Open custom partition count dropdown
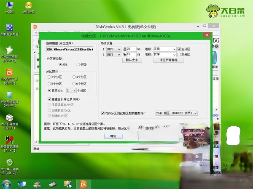The image size is (253, 189). [x=71, y=91]
